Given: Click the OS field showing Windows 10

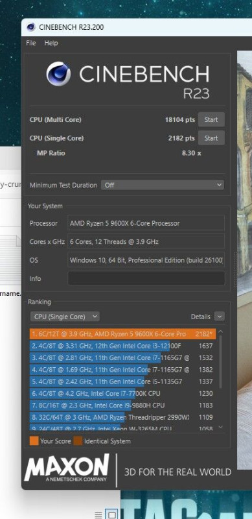Looking at the screenshot, I should pos(146,260).
